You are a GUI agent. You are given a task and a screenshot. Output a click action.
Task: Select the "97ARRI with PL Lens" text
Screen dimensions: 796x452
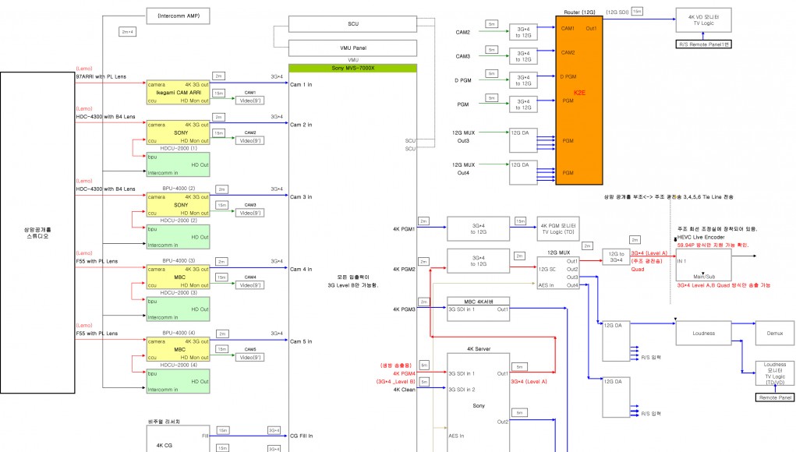tap(101, 76)
